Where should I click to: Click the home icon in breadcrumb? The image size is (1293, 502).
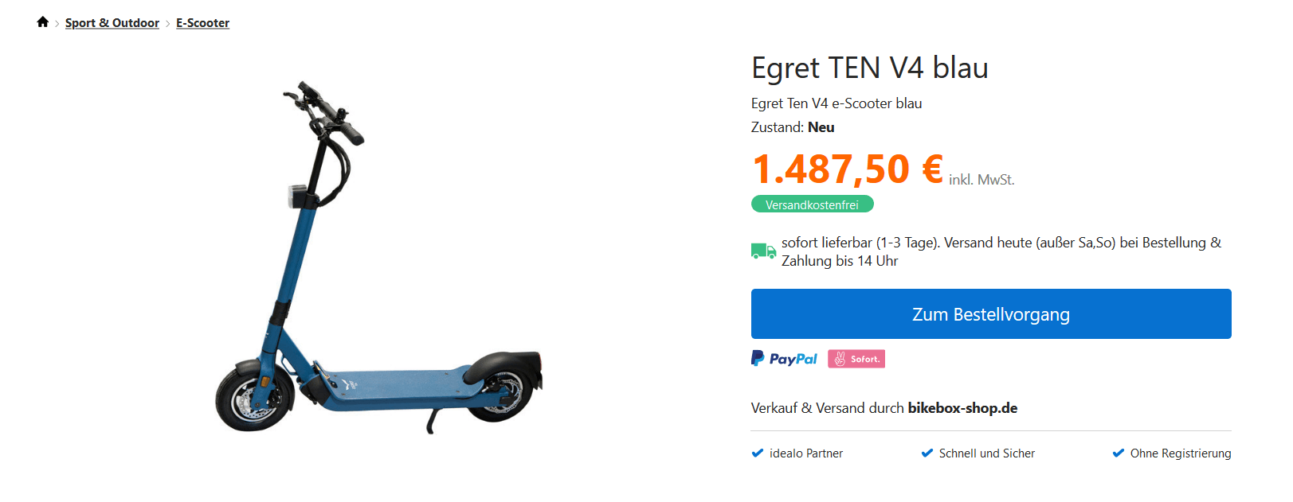pyautogui.click(x=43, y=22)
